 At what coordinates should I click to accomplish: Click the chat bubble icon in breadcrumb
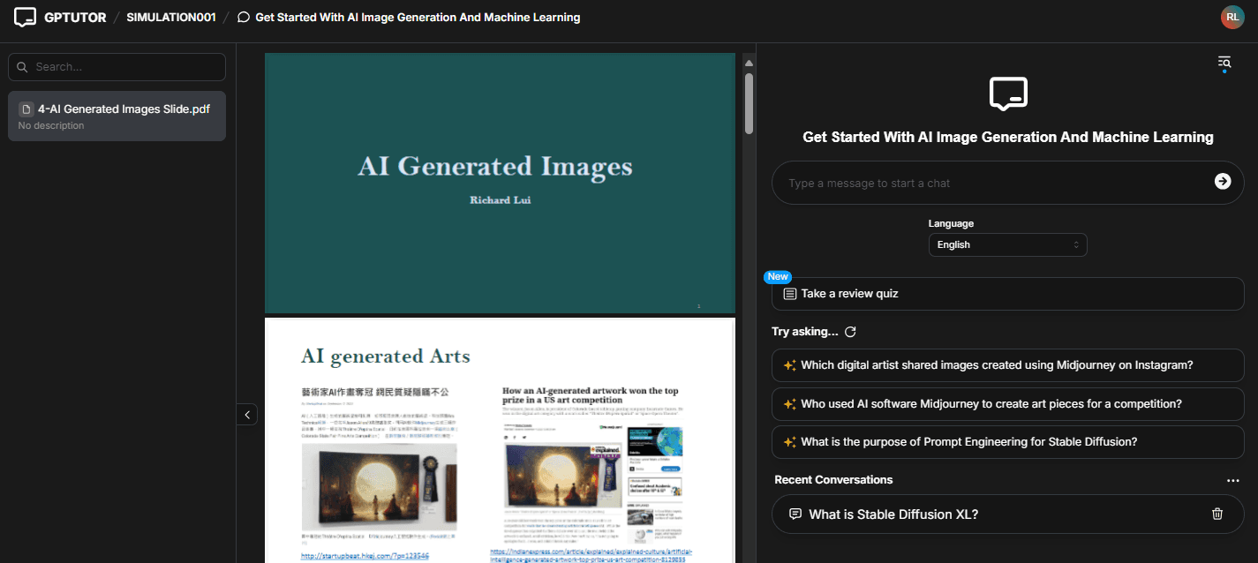coord(244,18)
